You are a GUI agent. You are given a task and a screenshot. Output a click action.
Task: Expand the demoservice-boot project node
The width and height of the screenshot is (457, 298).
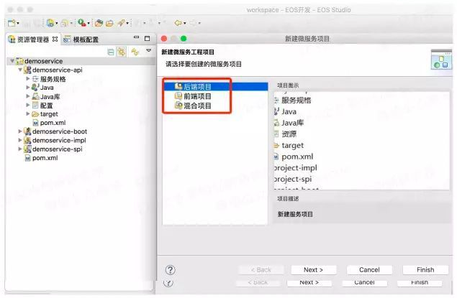point(20,131)
